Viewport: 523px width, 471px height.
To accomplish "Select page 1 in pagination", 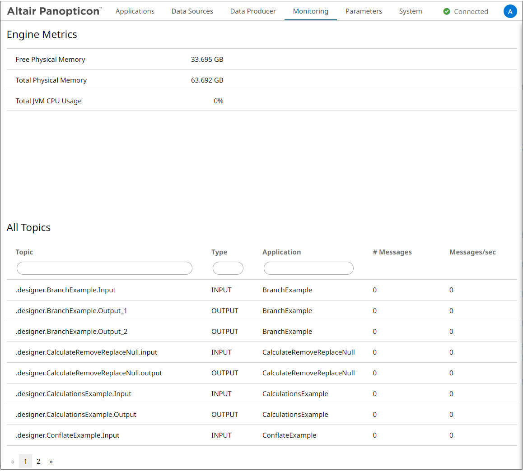I will tap(25, 461).
